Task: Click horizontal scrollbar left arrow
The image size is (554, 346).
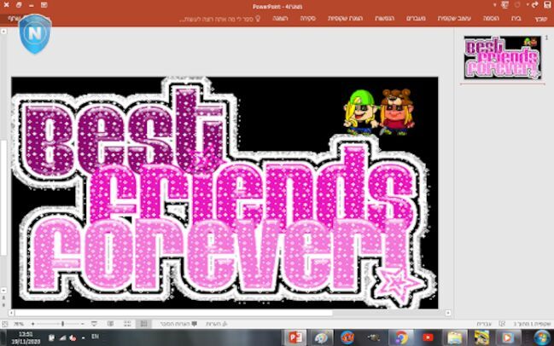Action: pos(11,313)
